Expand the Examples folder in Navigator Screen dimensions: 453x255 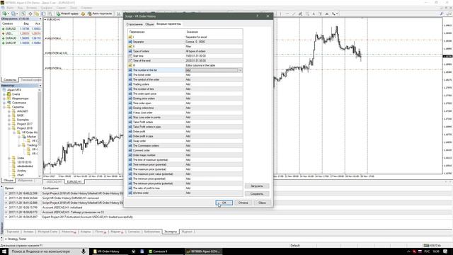click(x=9, y=120)
